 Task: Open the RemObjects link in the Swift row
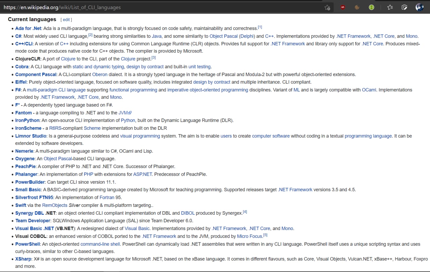pos(55,205)
